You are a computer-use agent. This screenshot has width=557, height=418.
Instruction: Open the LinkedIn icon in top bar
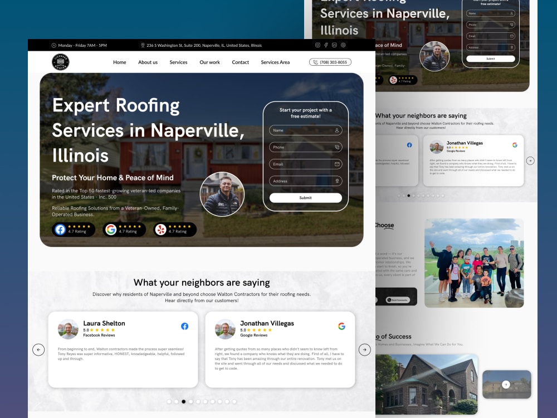point(334,45)
